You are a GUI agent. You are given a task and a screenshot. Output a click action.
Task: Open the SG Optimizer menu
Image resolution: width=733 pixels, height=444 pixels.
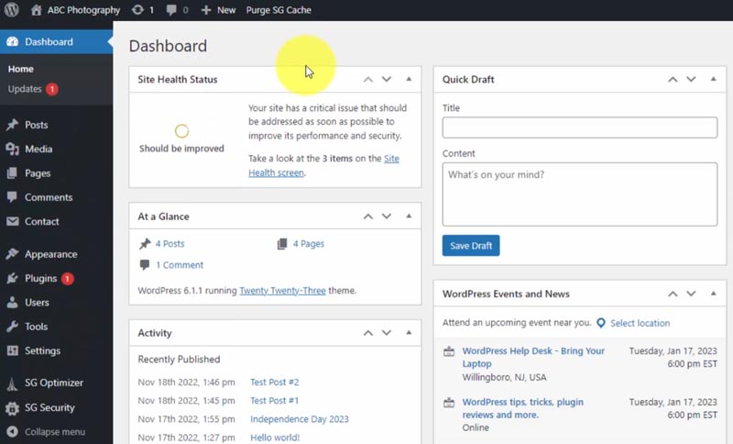click(x=56, y=383)
